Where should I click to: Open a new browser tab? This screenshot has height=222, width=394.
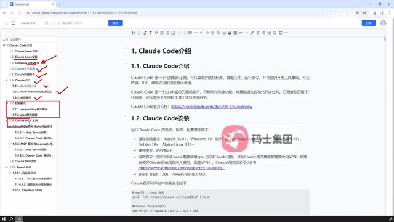click(x=60, y=4)
